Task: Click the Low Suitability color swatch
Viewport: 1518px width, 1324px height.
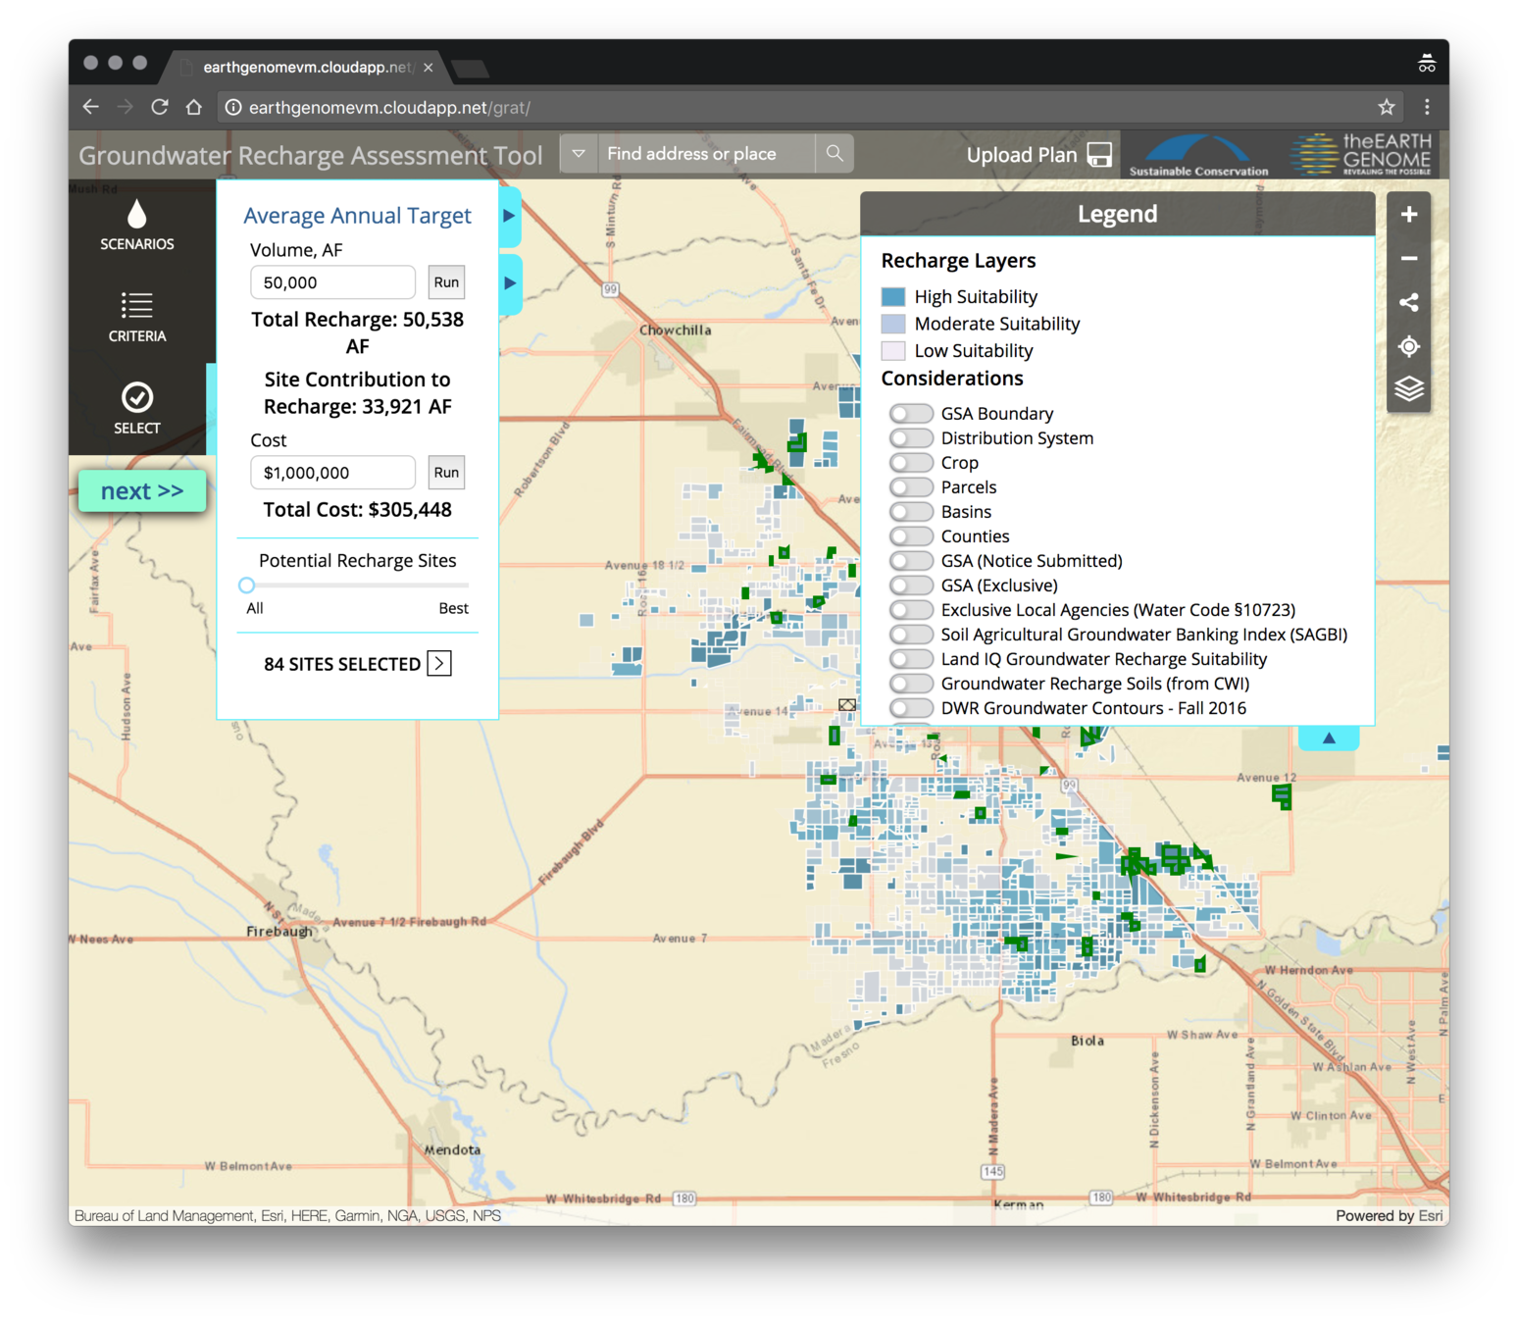Action: click(893, 351)
